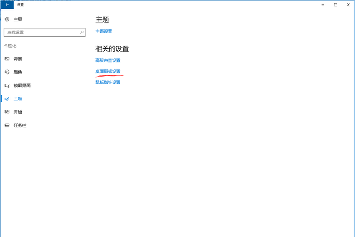Select the 颜色 palette icon

tap(7, 72)
